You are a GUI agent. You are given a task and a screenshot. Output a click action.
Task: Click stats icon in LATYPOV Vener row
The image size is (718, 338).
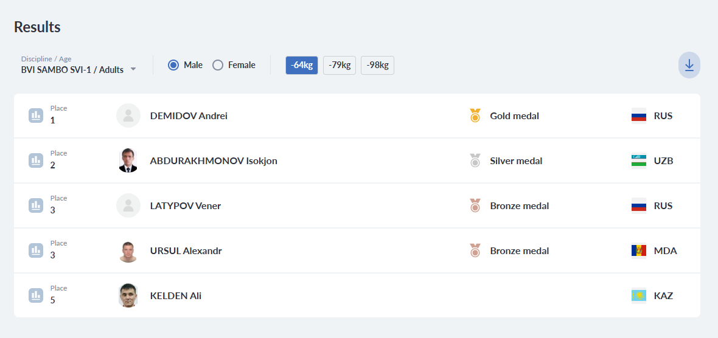pos(36,205)
